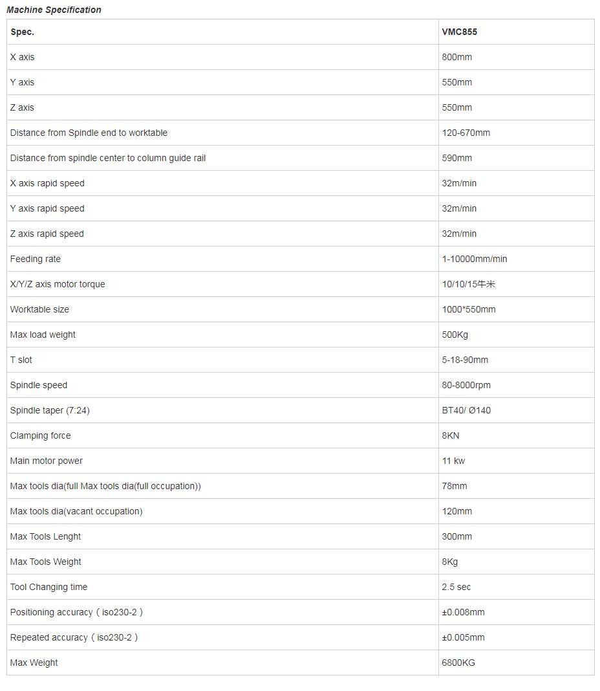Select the T slot 5-18-90mm value
The image size is (600, 691).
point(465,360)
